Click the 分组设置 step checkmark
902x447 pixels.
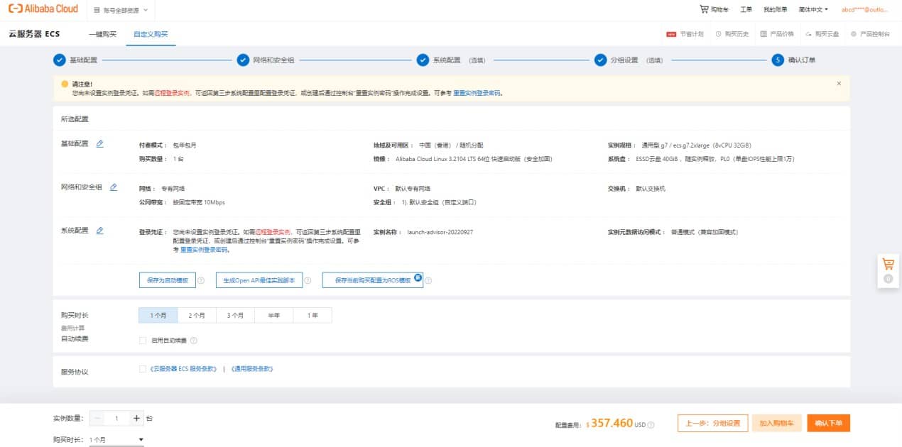coord(600,60)
